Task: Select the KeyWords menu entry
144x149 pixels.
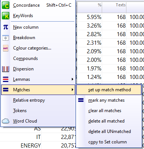Action: click(38, 16)
